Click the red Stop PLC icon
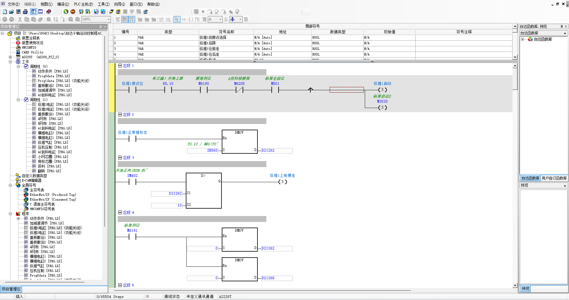 [73, 12]
